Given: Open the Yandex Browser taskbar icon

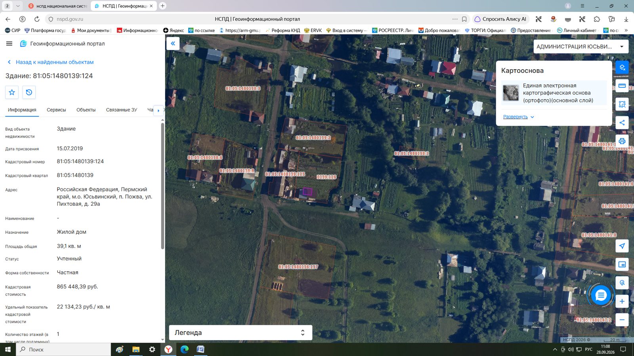Looking at the screenshot, I should 168,349.
